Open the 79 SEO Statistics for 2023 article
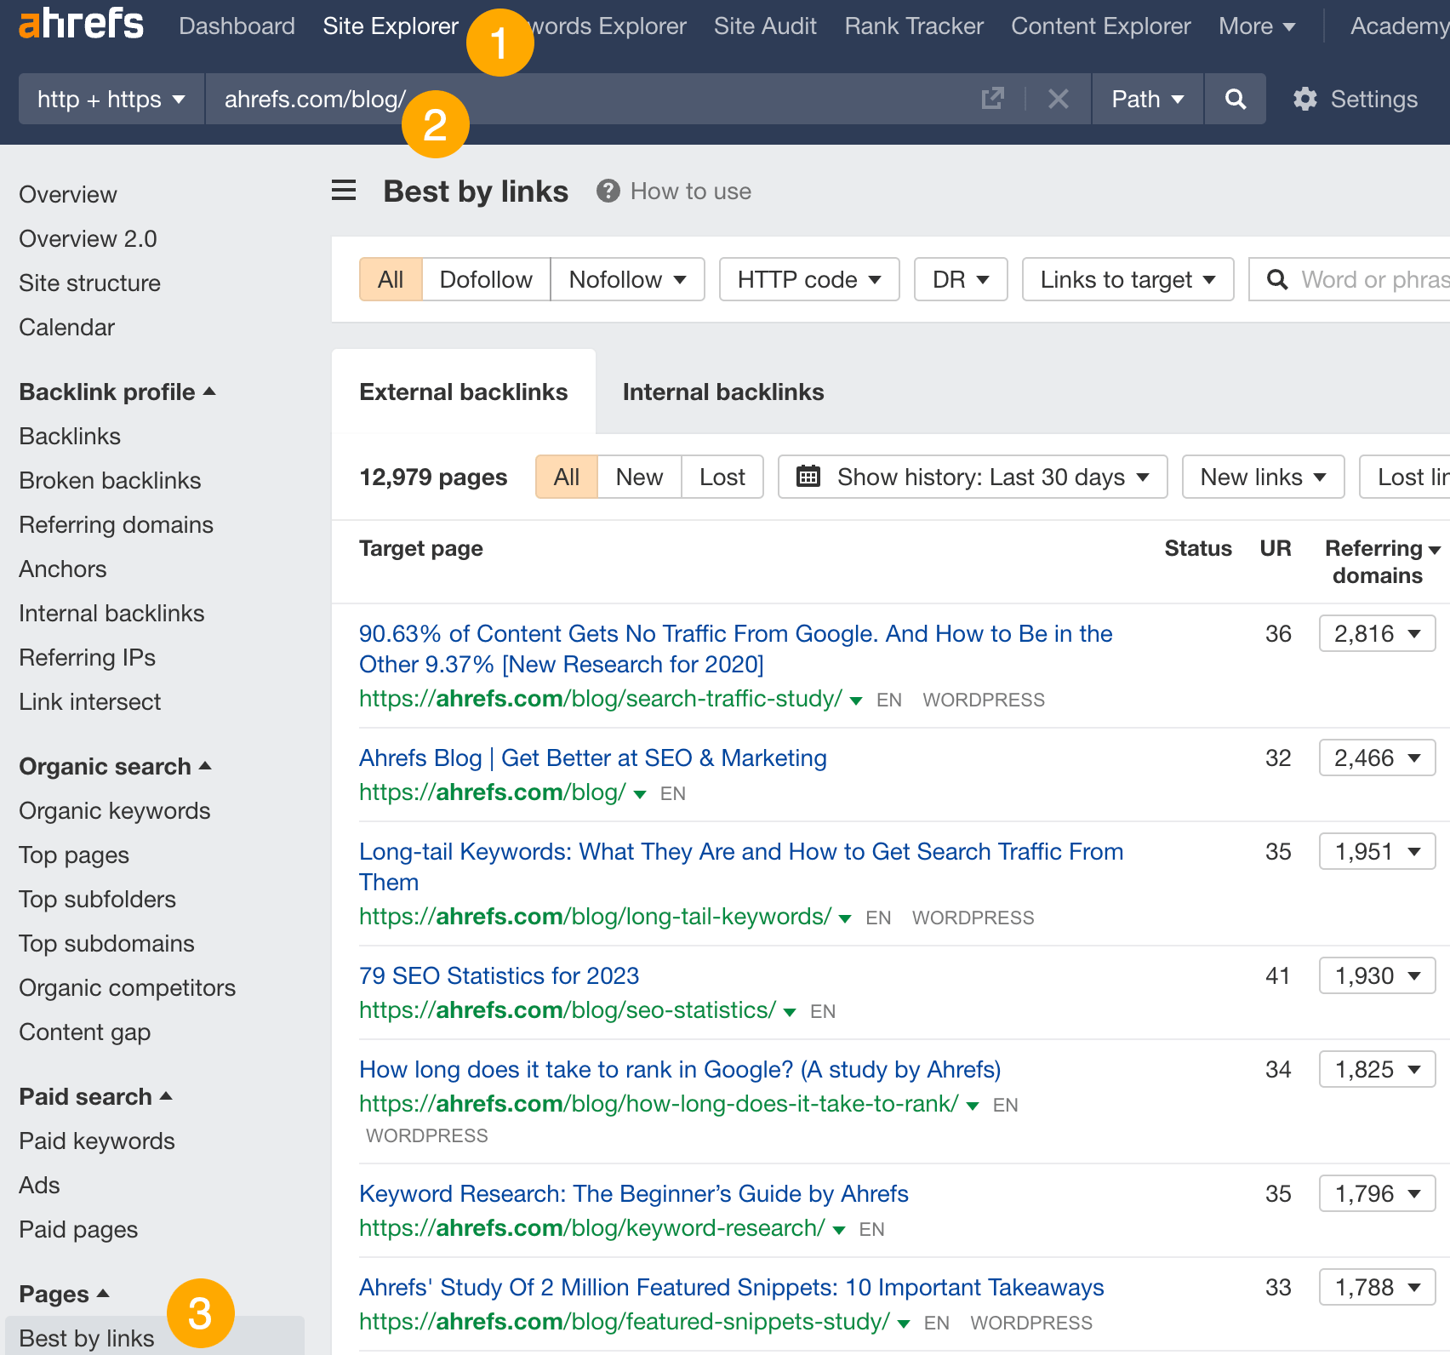 [499, 975]
